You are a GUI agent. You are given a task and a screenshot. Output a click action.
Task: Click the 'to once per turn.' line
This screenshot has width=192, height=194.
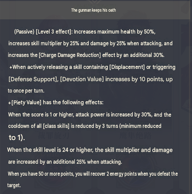pyautogui.click(x=26, y=91)
